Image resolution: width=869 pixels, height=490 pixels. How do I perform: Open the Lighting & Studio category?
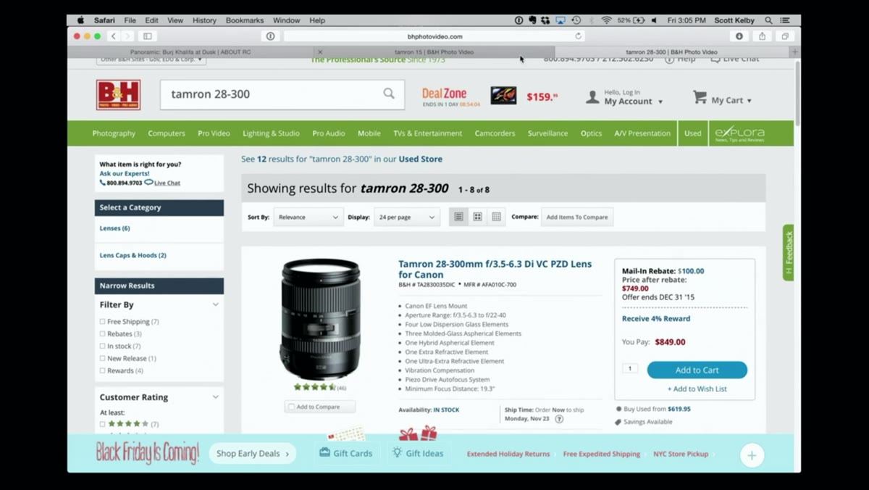click(x=271, y=133)
